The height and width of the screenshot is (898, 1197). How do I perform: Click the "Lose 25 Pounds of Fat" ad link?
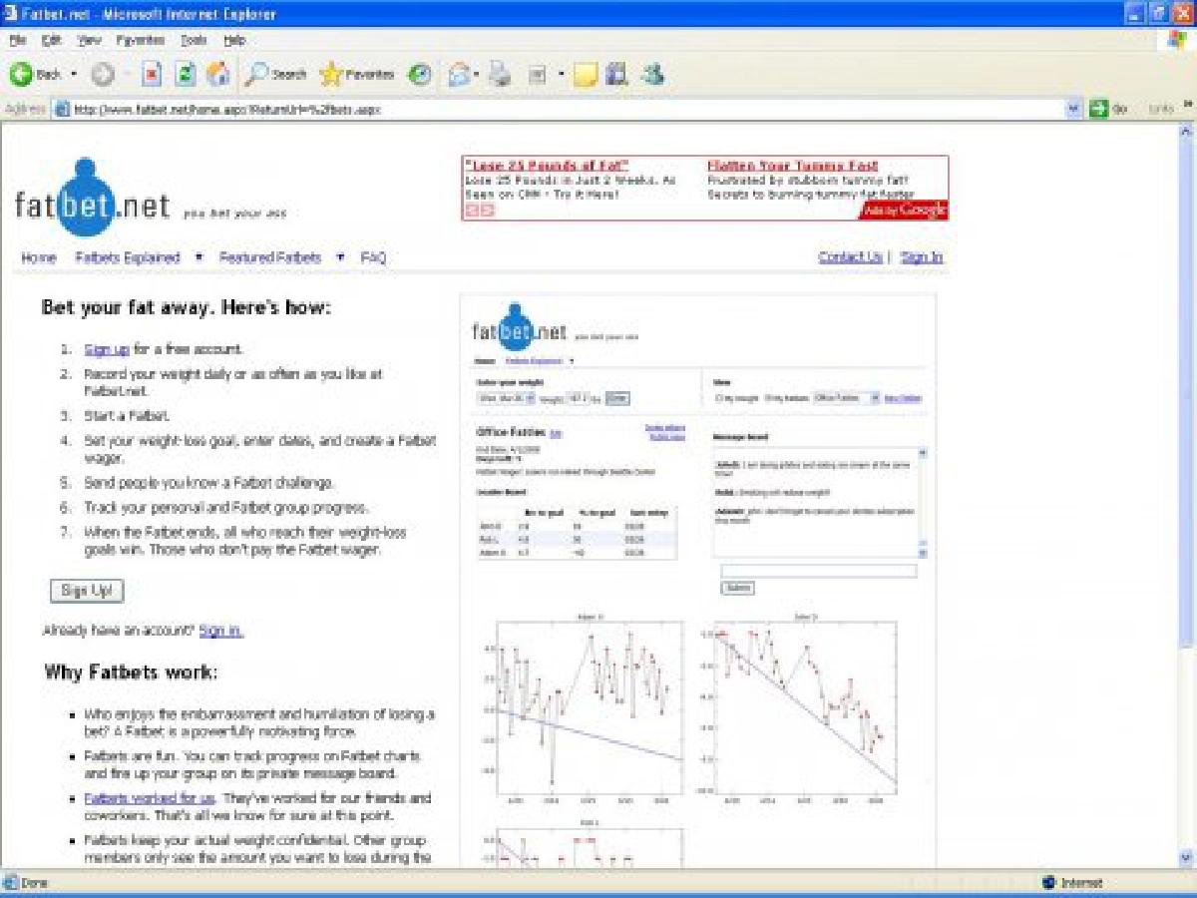tap(548, 166)
